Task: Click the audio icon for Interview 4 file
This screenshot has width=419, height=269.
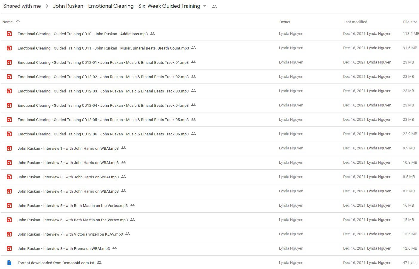Action: [x=9, y=191]
